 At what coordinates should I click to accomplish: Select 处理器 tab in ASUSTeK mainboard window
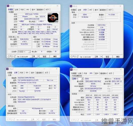click(x=10, y=73)
